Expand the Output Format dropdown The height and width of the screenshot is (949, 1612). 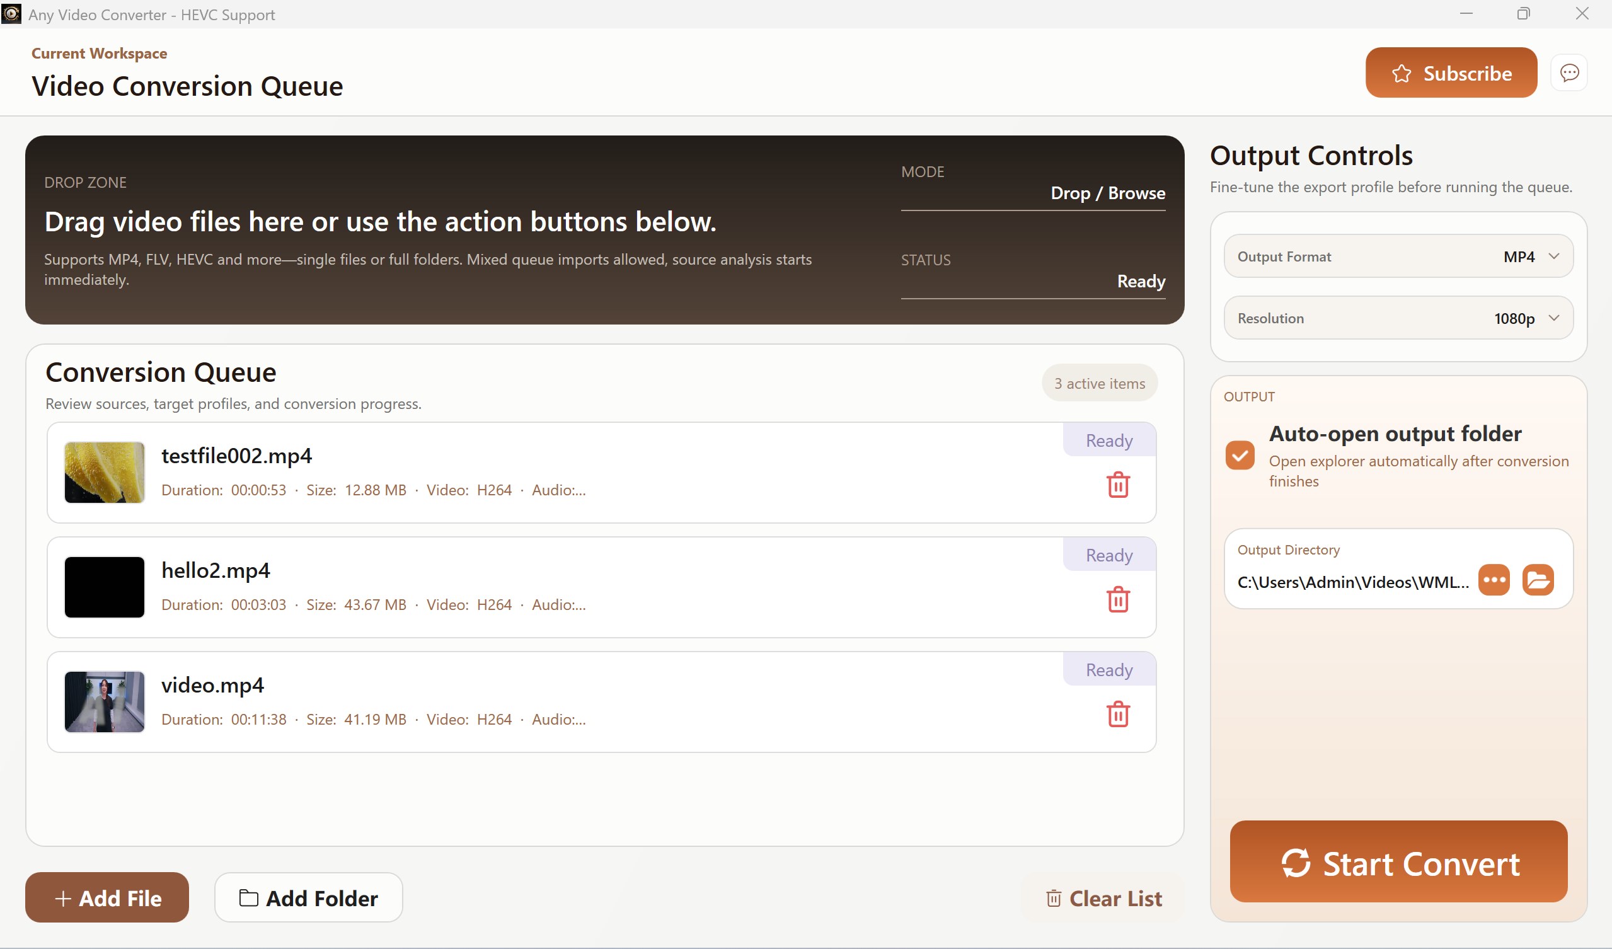1398,256
